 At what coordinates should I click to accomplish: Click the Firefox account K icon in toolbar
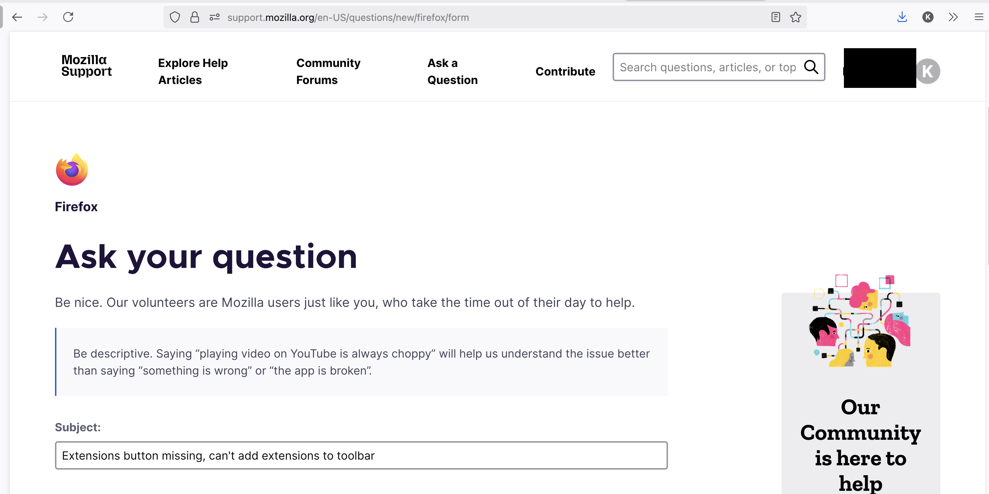(x=928, y=17)
